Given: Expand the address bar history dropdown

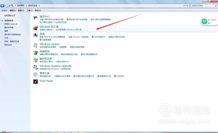Looking at the screenshot, I should tap(184, 6).
